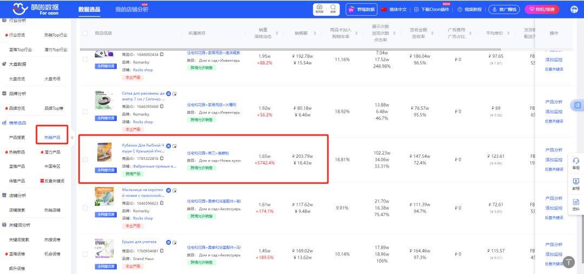Click blue round icon beside Сетка для раковины title
Viewport: 584px width, 274px height.
pyautogui.click(x=168, y=94)
